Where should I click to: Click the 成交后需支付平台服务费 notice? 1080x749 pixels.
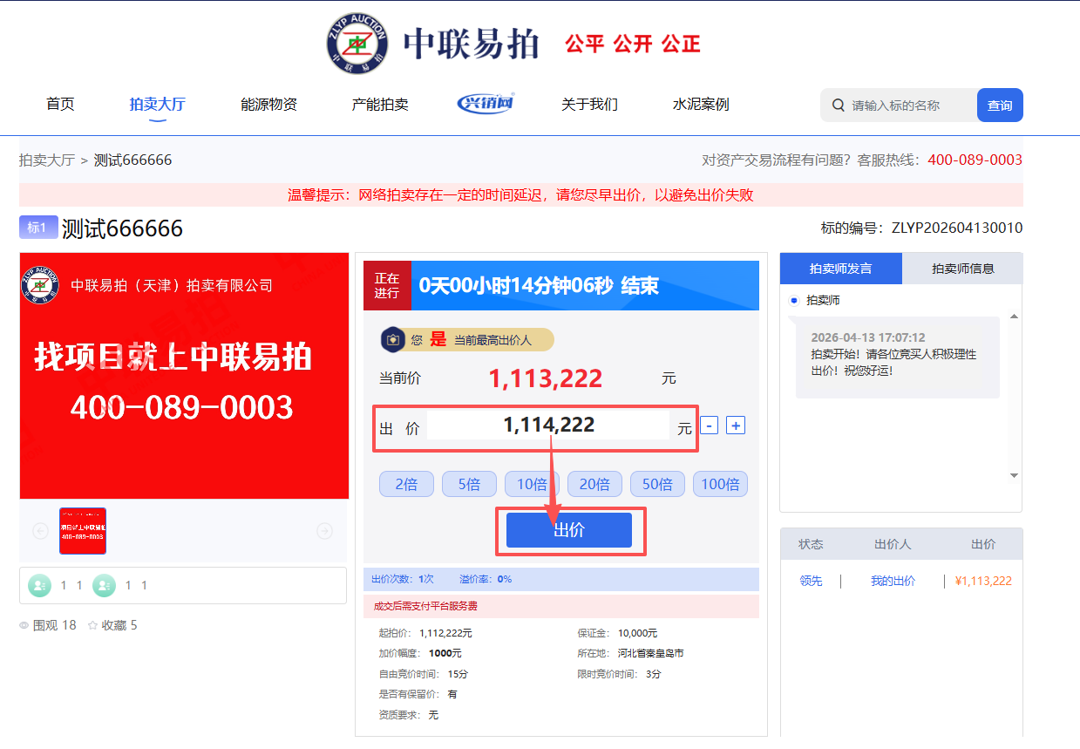click(x=425, y=606)
